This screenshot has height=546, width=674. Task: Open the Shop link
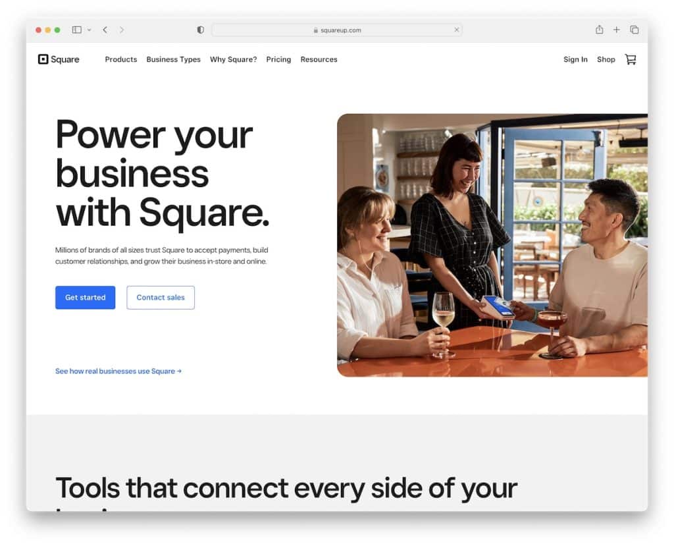(606, 59)
